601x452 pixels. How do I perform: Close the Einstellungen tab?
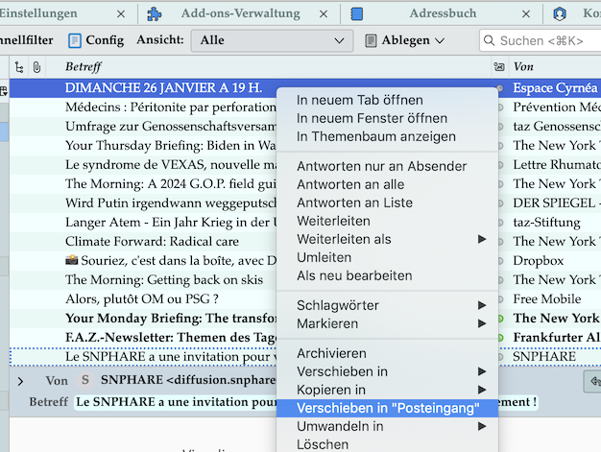121,14
